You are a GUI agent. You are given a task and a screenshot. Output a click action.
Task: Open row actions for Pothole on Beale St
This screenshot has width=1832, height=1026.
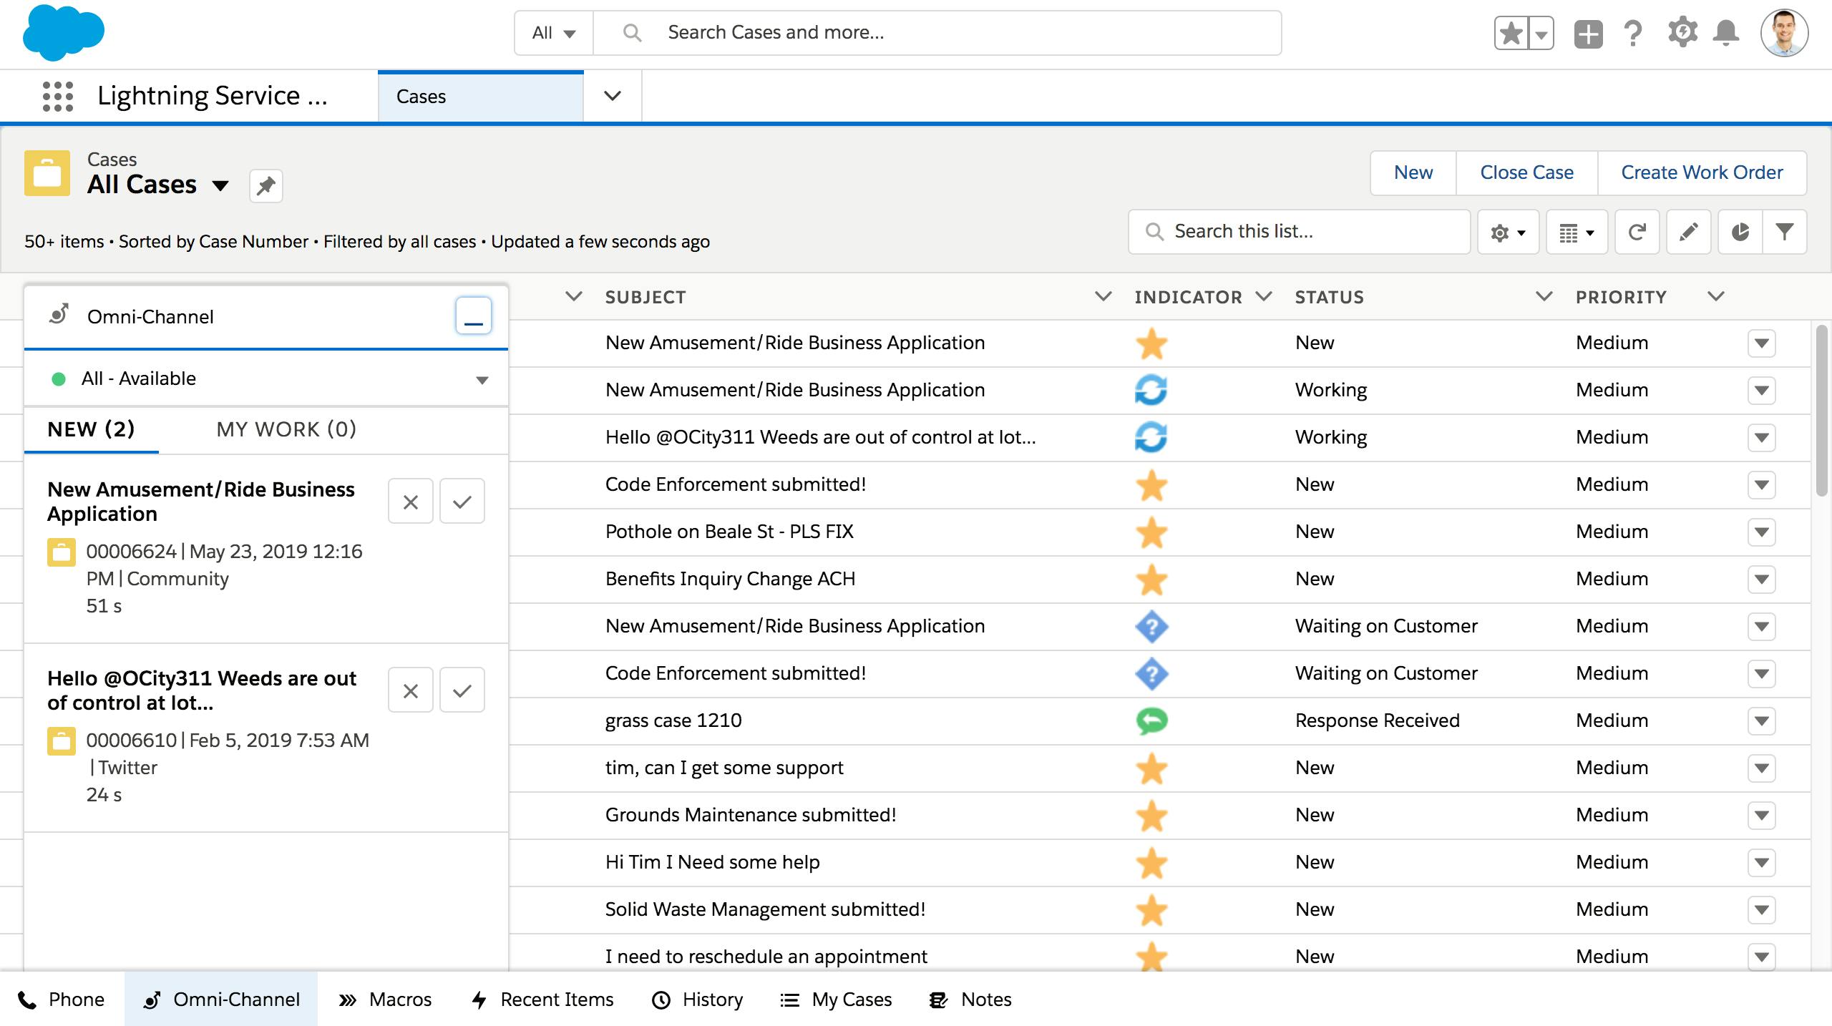(x=1762, y=532)
